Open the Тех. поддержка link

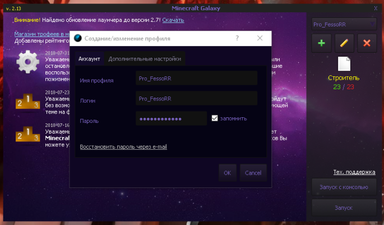[354, 172]
